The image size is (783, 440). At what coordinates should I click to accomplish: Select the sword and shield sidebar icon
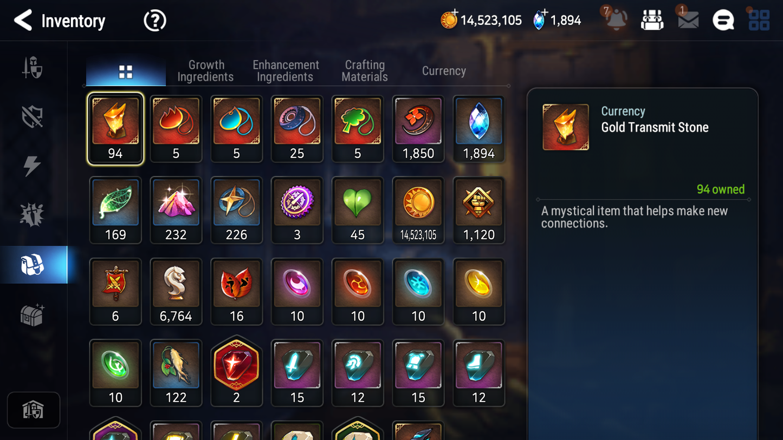pos(33,67)
